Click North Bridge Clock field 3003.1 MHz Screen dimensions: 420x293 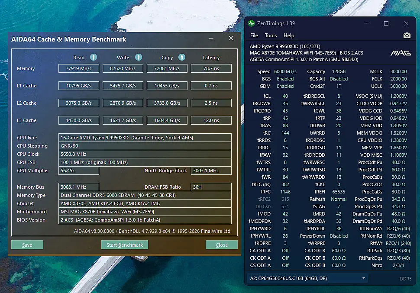(x=211, y=171)
